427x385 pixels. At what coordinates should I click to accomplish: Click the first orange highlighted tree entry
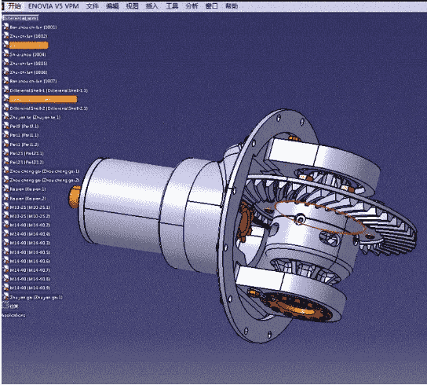point(28,45)
